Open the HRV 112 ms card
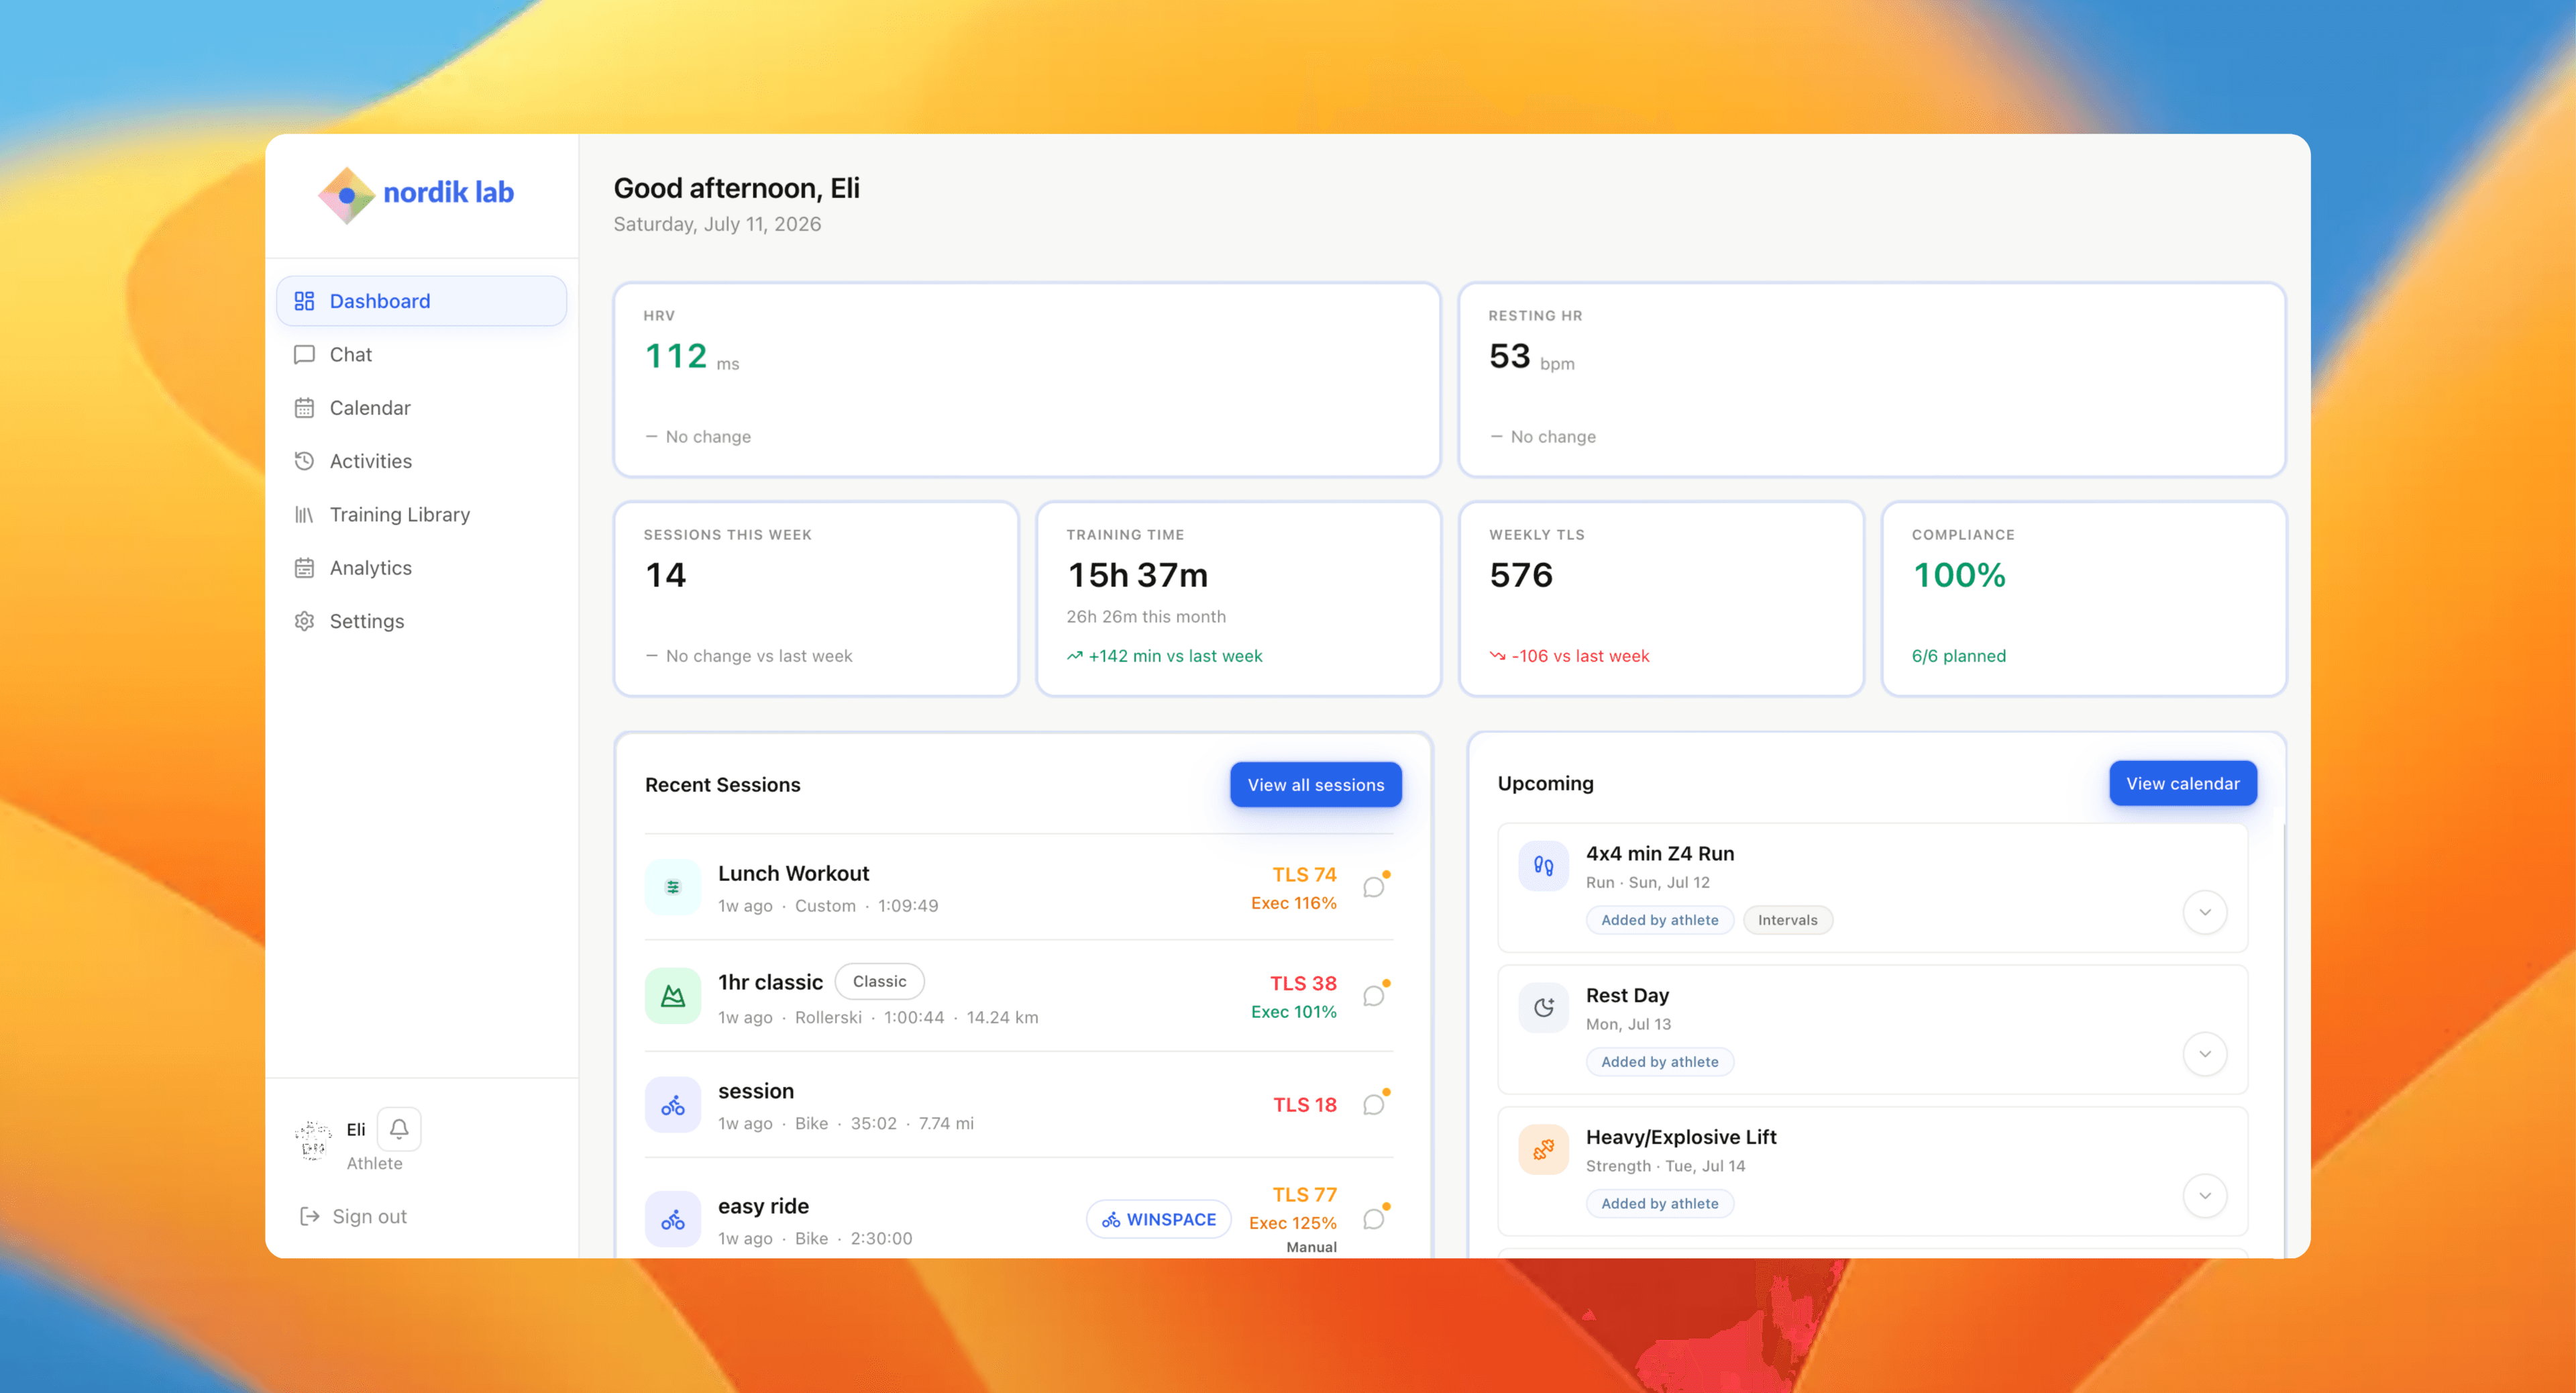 click(1026, 380)
